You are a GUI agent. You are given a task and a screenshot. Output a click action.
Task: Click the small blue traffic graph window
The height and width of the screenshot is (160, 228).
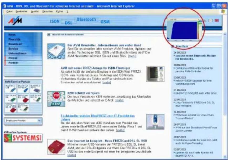184,29
